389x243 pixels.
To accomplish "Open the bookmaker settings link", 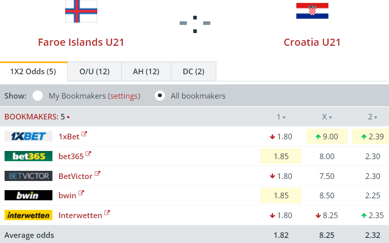I will tap(124, 96).
